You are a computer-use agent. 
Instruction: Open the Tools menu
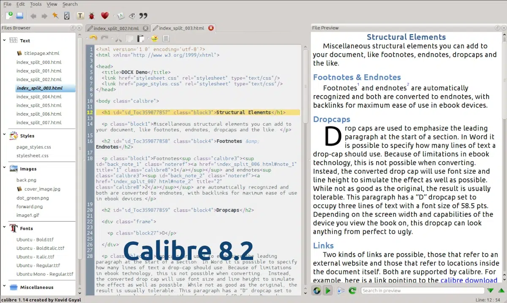(35, 4)
